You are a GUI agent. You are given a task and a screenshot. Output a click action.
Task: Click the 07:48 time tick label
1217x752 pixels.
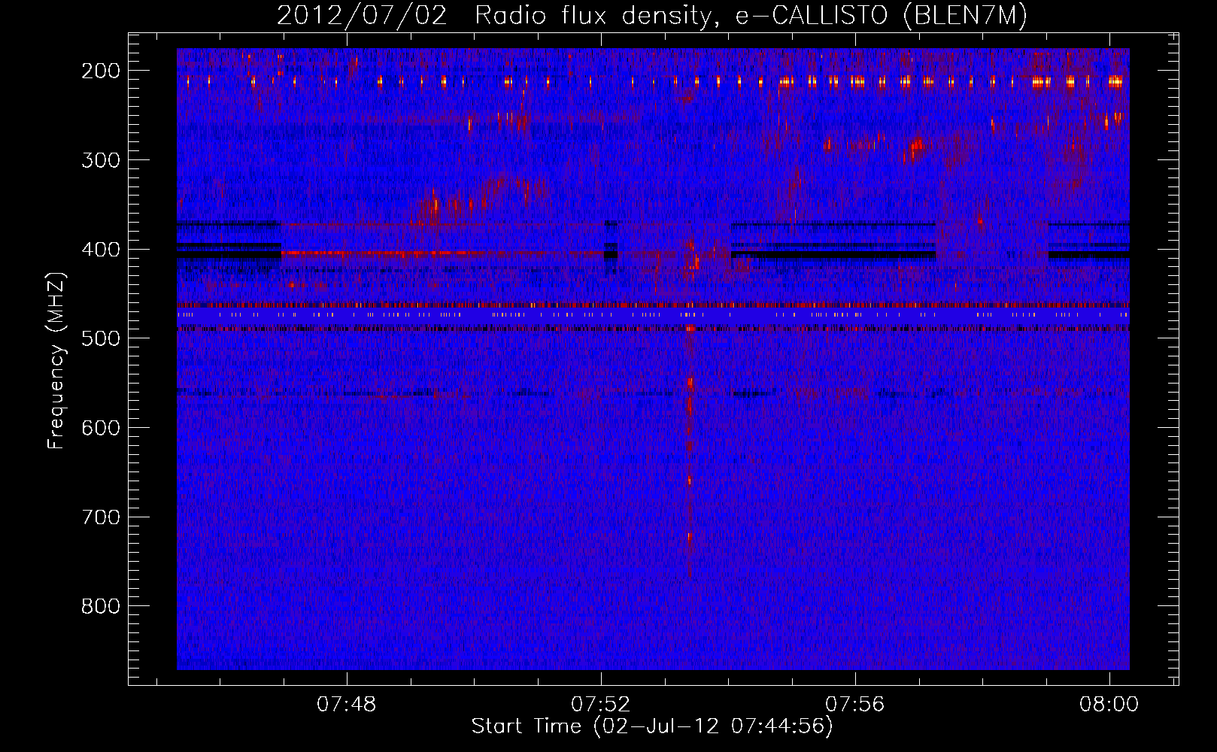point(347,705)
